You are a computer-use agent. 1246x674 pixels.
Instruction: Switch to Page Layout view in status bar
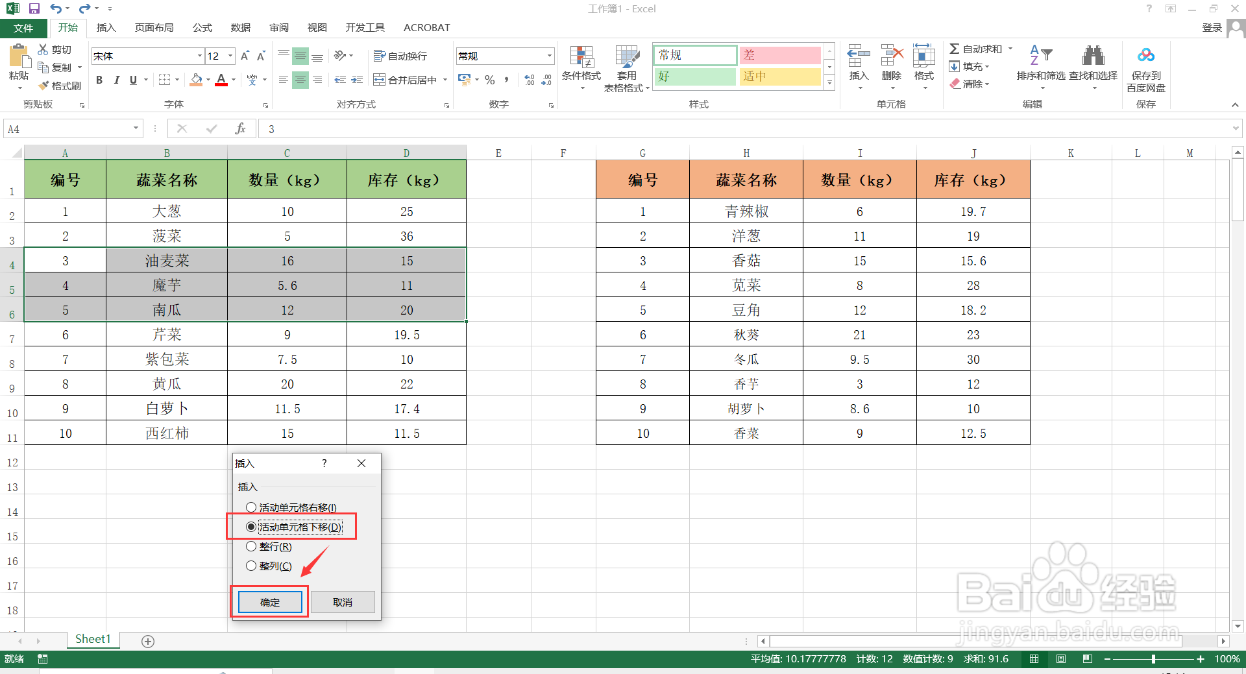tap(1061, 659)
